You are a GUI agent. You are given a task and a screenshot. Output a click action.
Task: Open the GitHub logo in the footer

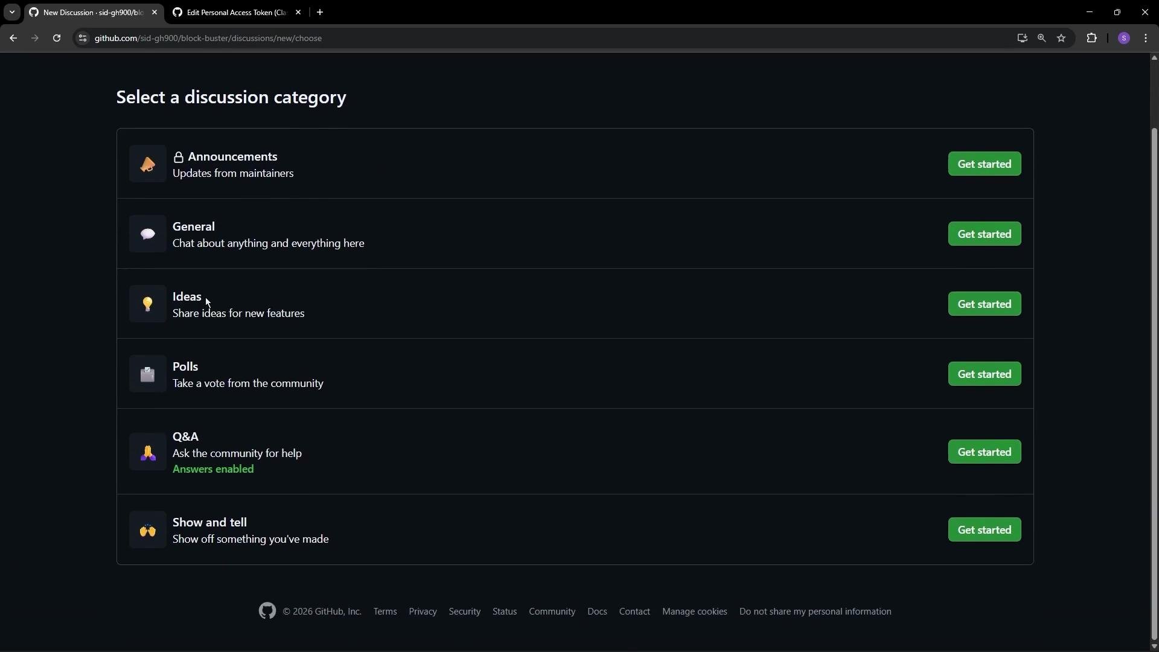pyautogui.click(x=267, y=612)
